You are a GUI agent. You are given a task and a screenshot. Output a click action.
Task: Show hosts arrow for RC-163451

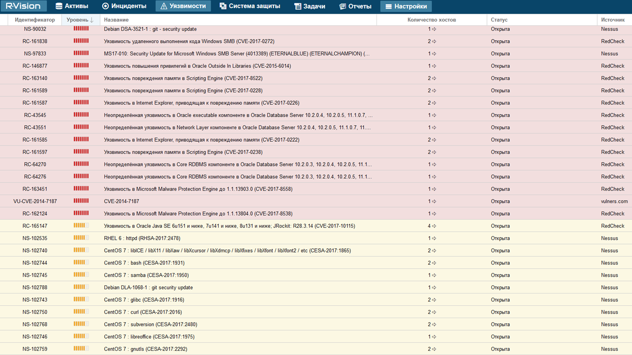[434, 190]
